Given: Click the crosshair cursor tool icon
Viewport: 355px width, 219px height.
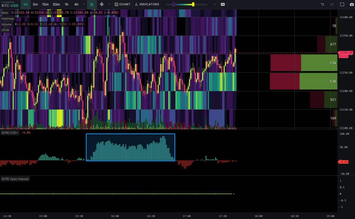Looking at the screenshot, I should 102,4.
